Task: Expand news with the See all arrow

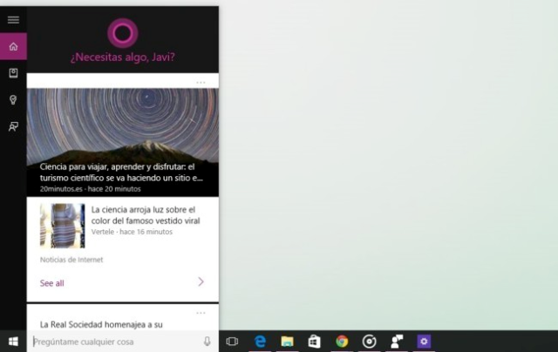Action: (201, 282)
